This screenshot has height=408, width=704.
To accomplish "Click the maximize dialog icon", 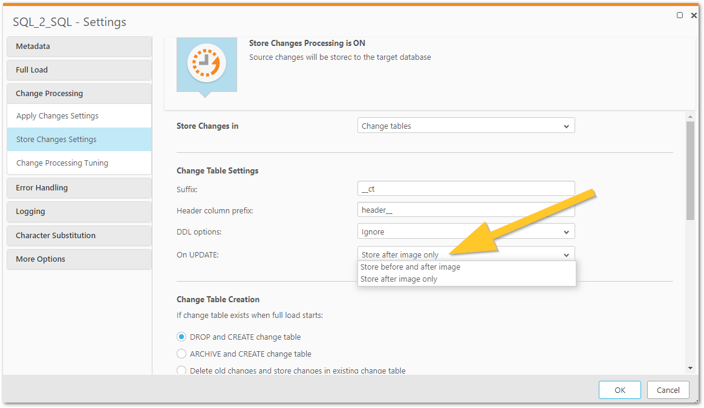I will [680, 15].
